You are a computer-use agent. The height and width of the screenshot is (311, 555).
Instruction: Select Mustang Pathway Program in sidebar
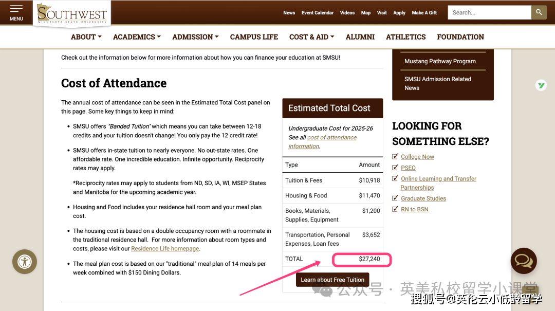coord(440,61)
